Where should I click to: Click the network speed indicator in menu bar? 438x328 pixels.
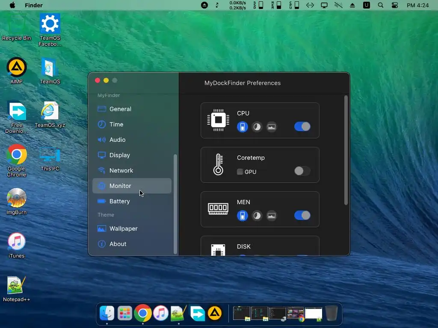[x=238, y=5]
